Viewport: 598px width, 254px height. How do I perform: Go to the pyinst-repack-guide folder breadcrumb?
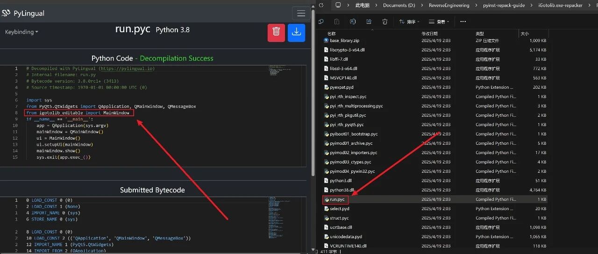tap(504, 5)
